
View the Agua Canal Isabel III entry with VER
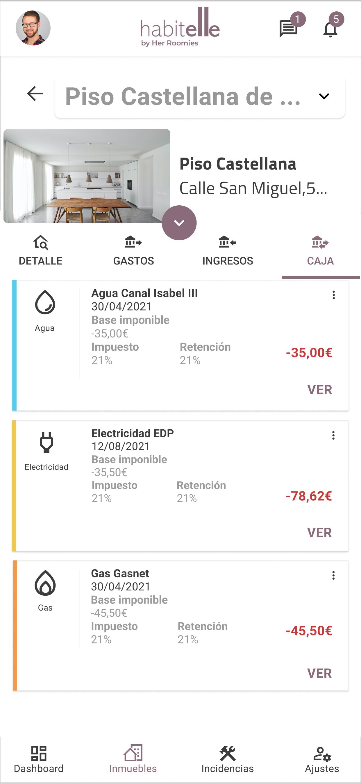click(x=319, y=390)
